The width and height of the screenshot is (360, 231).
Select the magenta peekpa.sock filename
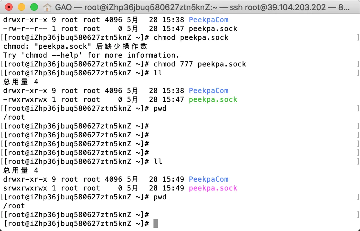click(x=213, y=188)
